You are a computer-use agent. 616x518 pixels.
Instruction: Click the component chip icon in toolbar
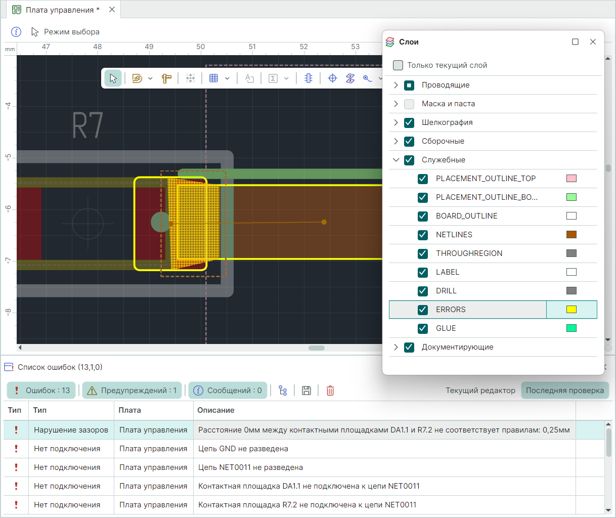pyautogui.click(x=309, y=78)
